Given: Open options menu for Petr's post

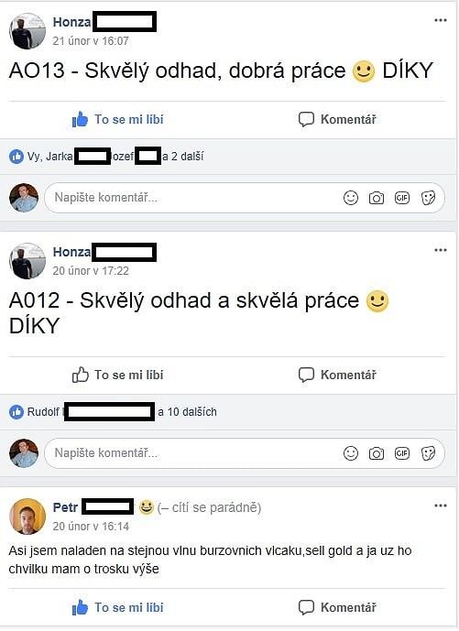Looking at the screenshot, I should click(441, 506).
